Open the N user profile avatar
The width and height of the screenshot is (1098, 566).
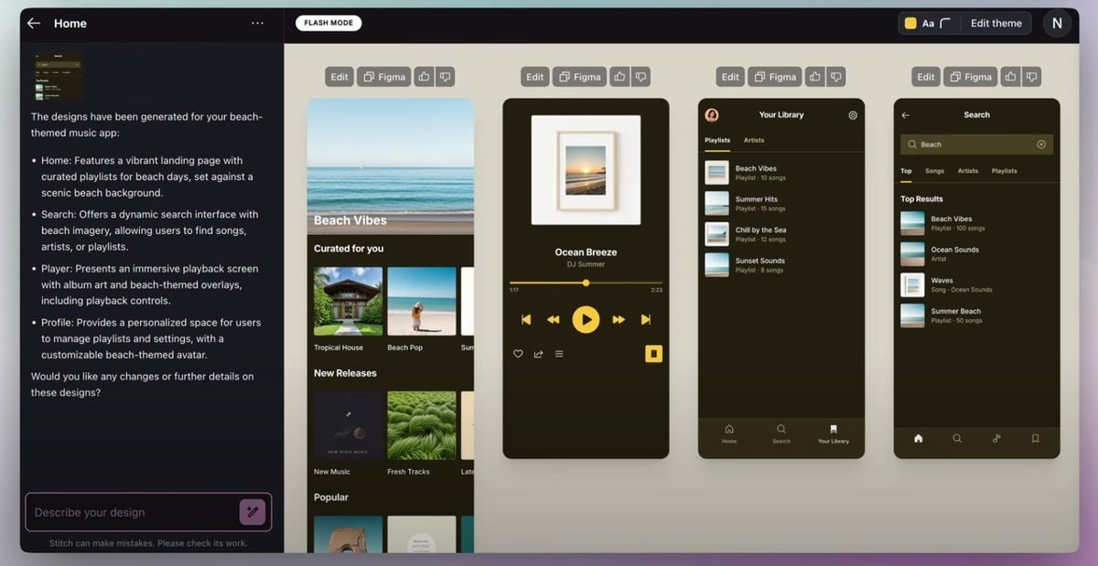pos(1057,24)
